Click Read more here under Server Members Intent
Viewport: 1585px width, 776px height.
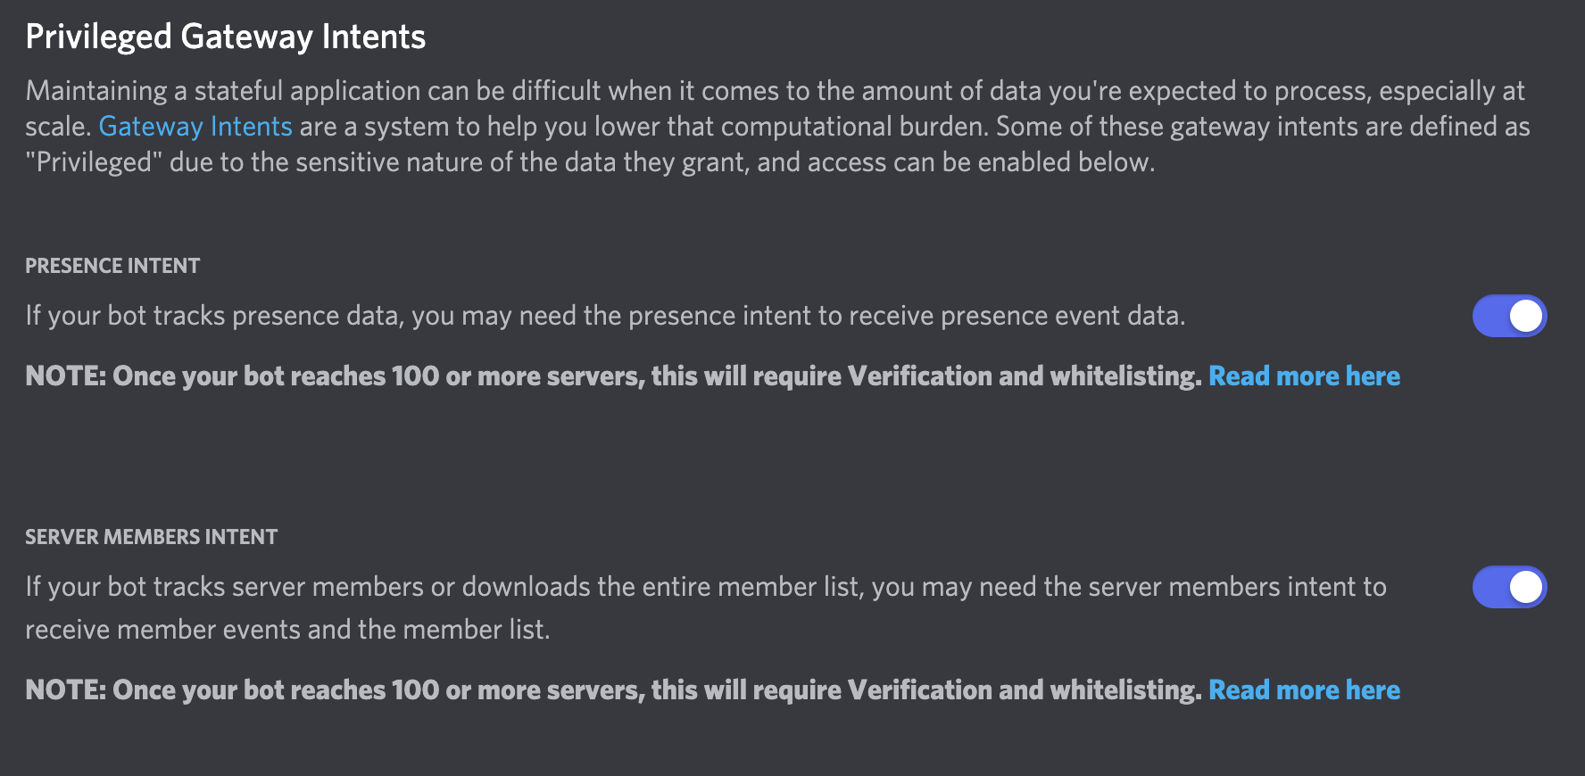(1304, 689)
